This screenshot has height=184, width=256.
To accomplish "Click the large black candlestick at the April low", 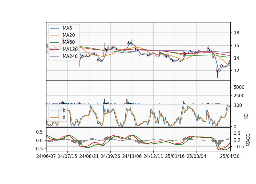I will pyautogui.click(x=217, y=74).
